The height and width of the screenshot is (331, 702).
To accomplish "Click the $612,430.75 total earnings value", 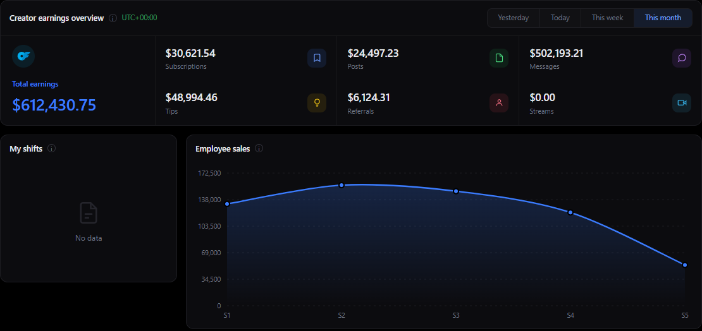I will pos(54,105).
